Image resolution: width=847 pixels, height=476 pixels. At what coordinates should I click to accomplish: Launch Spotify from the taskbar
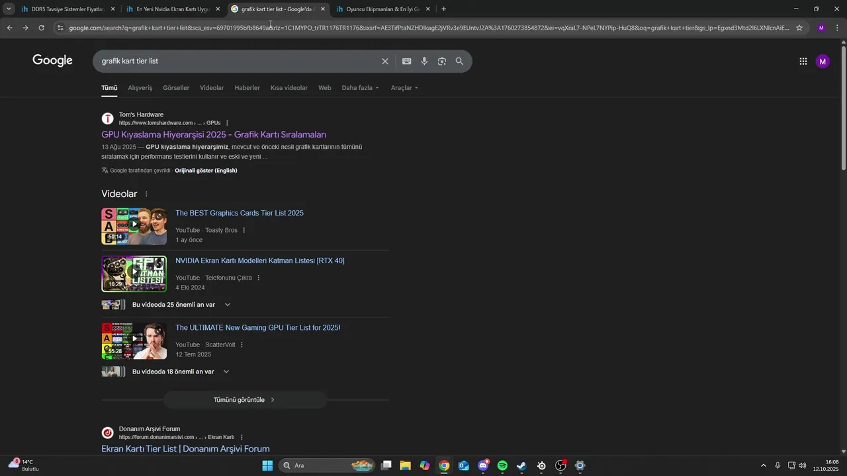(x=502, y=465)
